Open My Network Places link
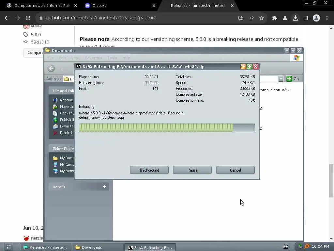This screenshot has height=251, width=334. click(x=63, y=171)
